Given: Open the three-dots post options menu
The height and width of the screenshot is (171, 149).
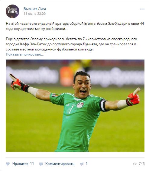Looking at the screenshot, I should pyautogui.click(x=142, y=9).
